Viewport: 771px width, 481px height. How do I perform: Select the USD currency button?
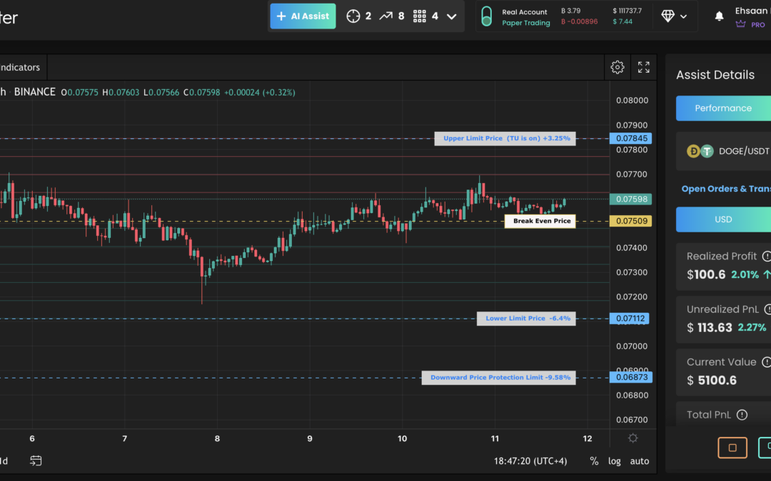(x=723, y=219)
